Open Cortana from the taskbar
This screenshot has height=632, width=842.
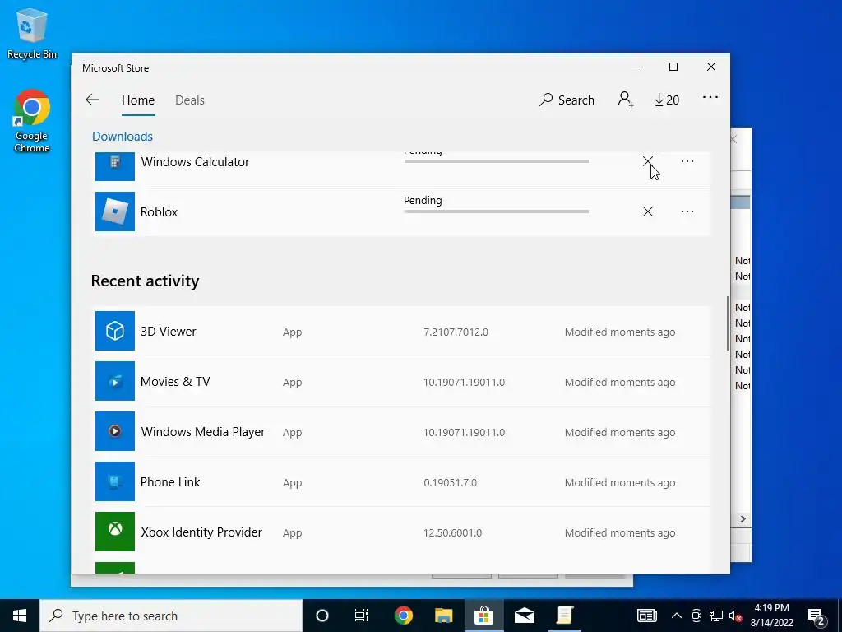322,616
